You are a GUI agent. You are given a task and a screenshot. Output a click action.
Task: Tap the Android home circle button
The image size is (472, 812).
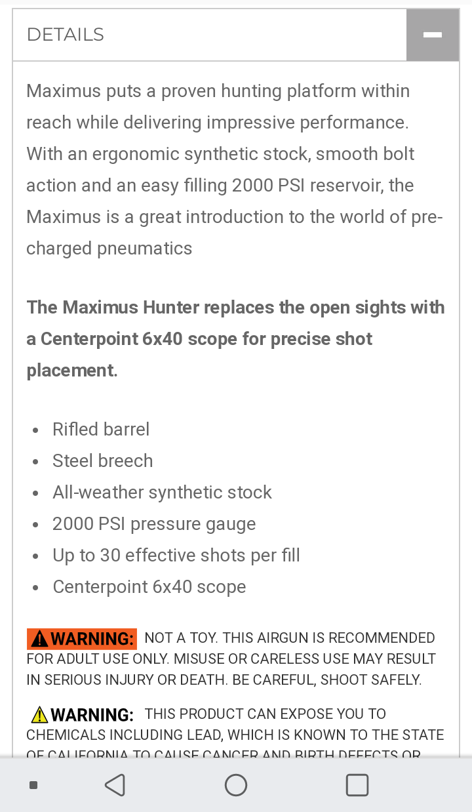[236, 784]
